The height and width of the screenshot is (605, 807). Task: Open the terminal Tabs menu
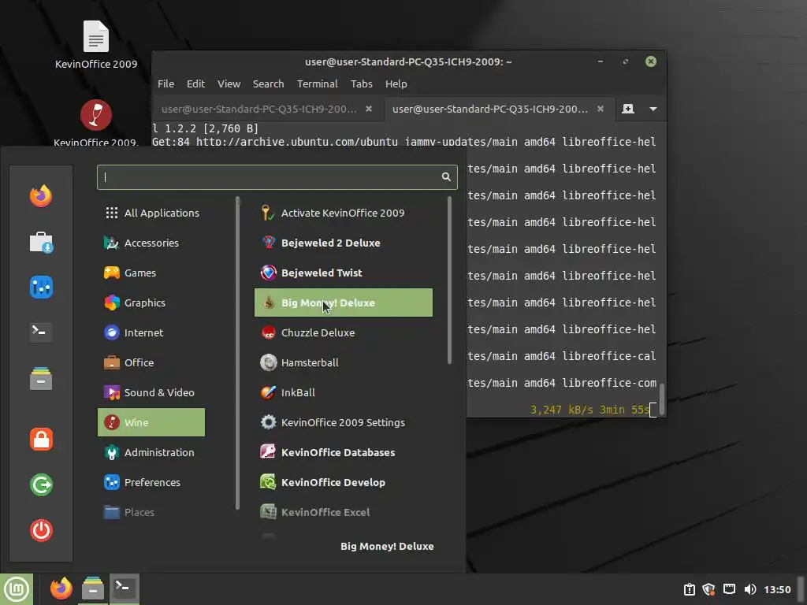coord(361,84)
